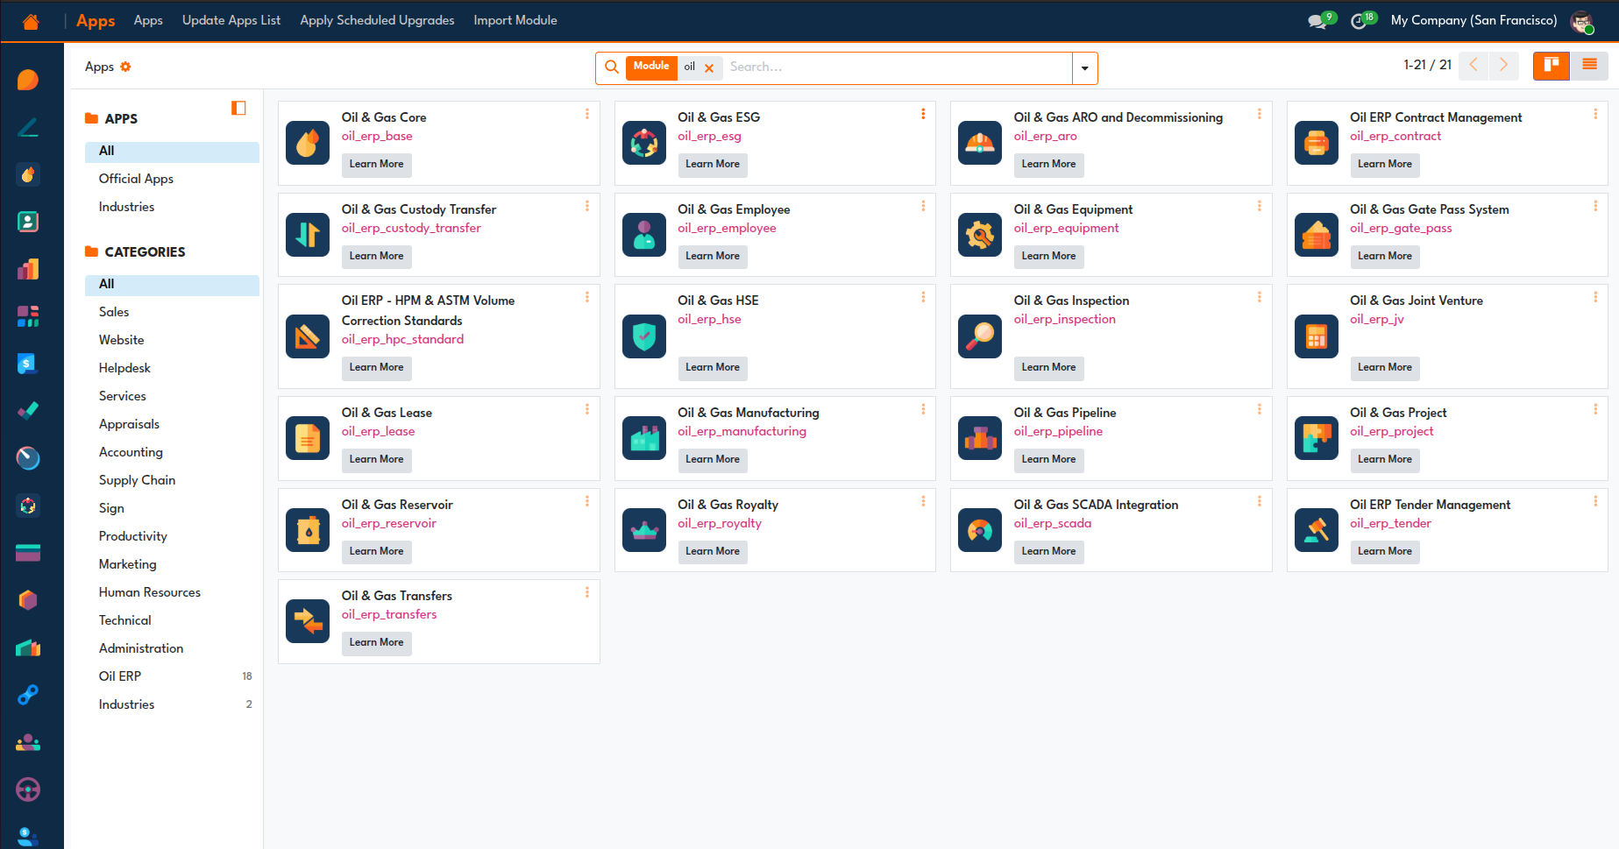This screenshot has width=1619, height=849.
Task: Click the HSE shield icon
Action: click(x=644, y=336)
